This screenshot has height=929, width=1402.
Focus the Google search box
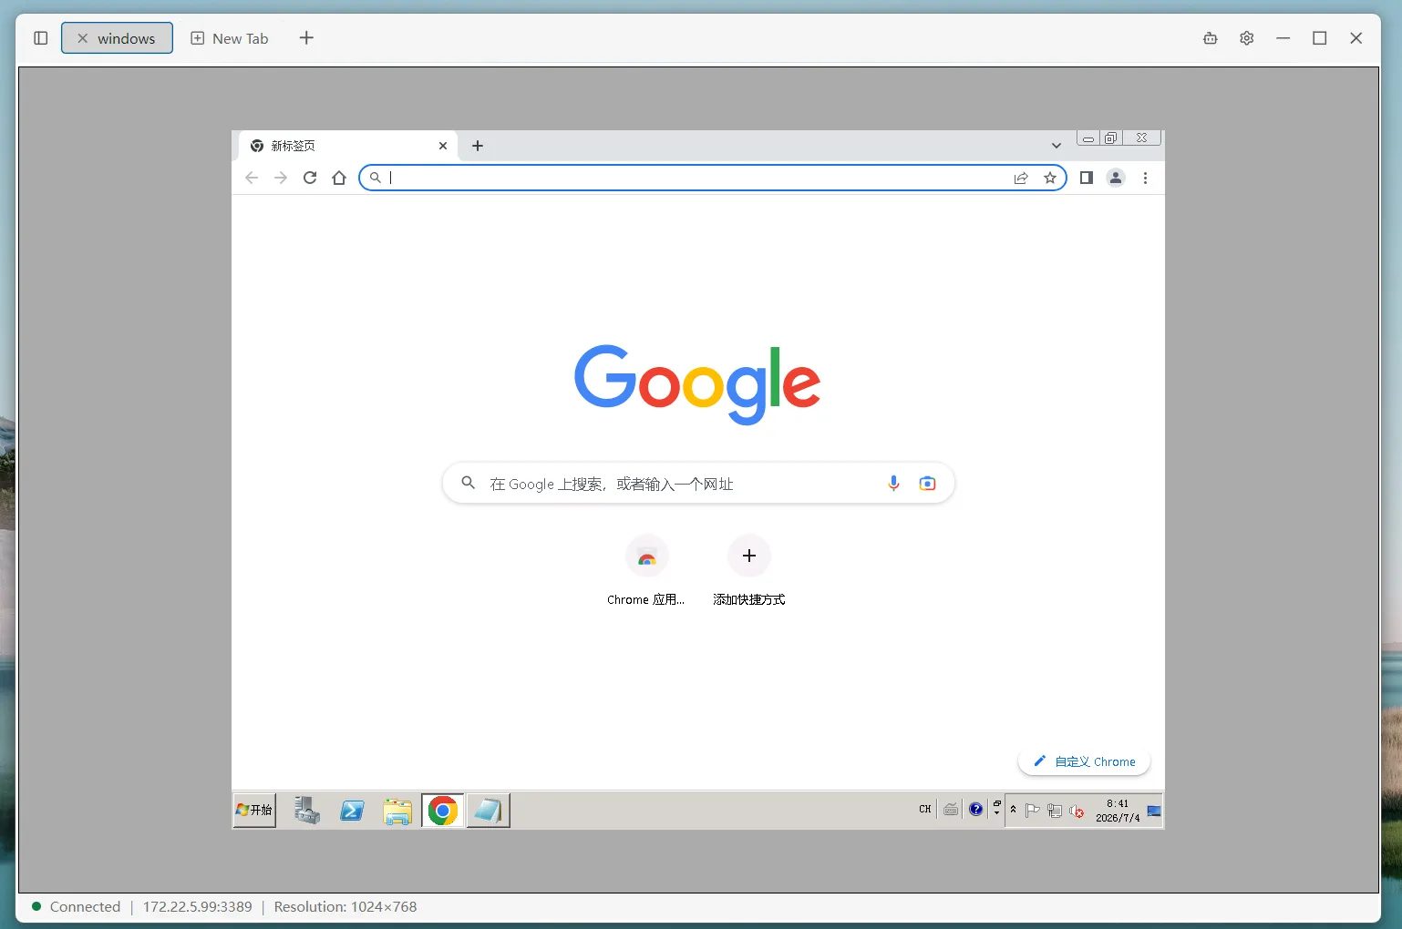[697, 484]
